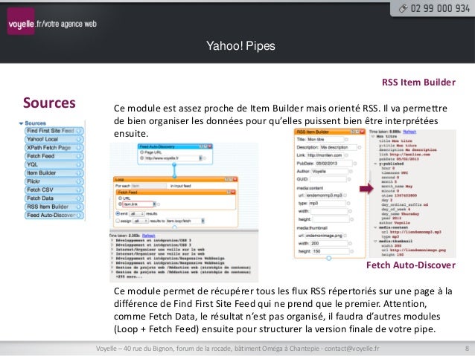This screenshot has width=475, height=356.
Task: Click the Feed Auto-Discovery output connector
Action: (x=174, y=164)
